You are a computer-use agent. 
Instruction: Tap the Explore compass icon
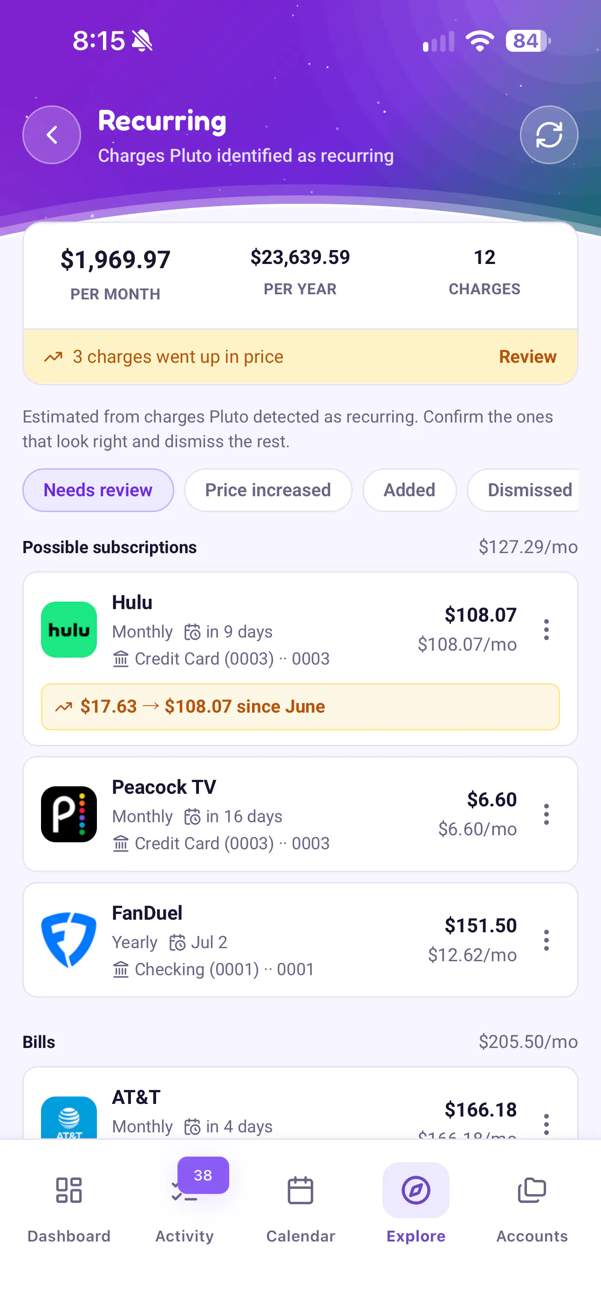tap(416, 1190)
